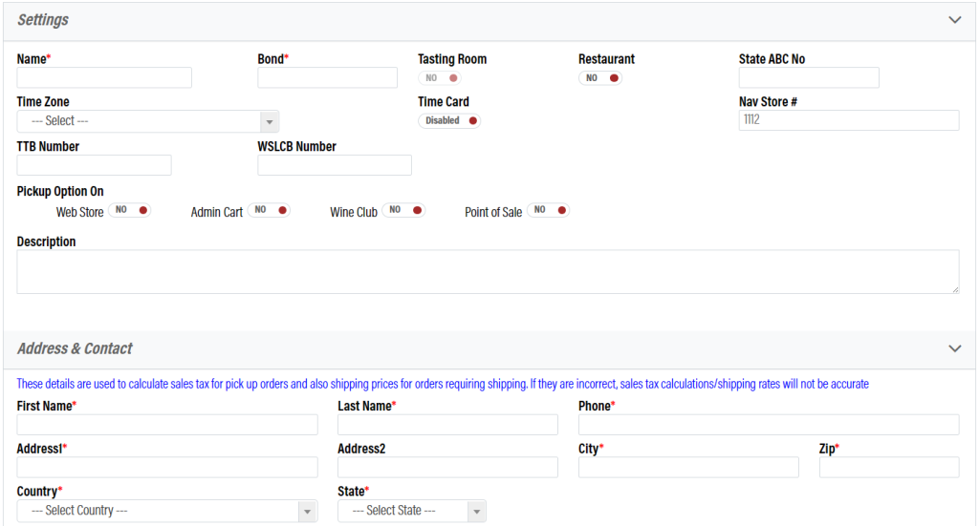Focus the Phone input field
The height and width of the screenshot is (526, 979).
pos(769,425)
